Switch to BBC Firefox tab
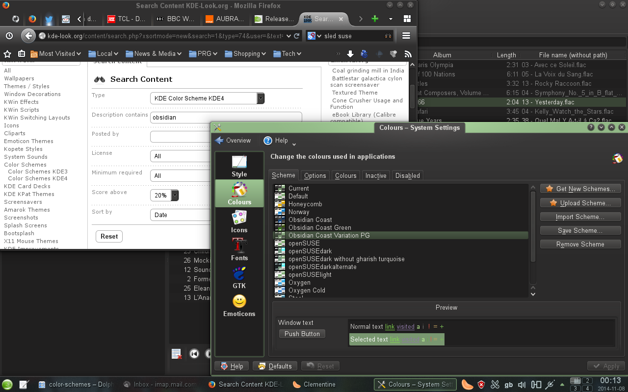This screenshot has width=628, height=392. tap(176, 19)
